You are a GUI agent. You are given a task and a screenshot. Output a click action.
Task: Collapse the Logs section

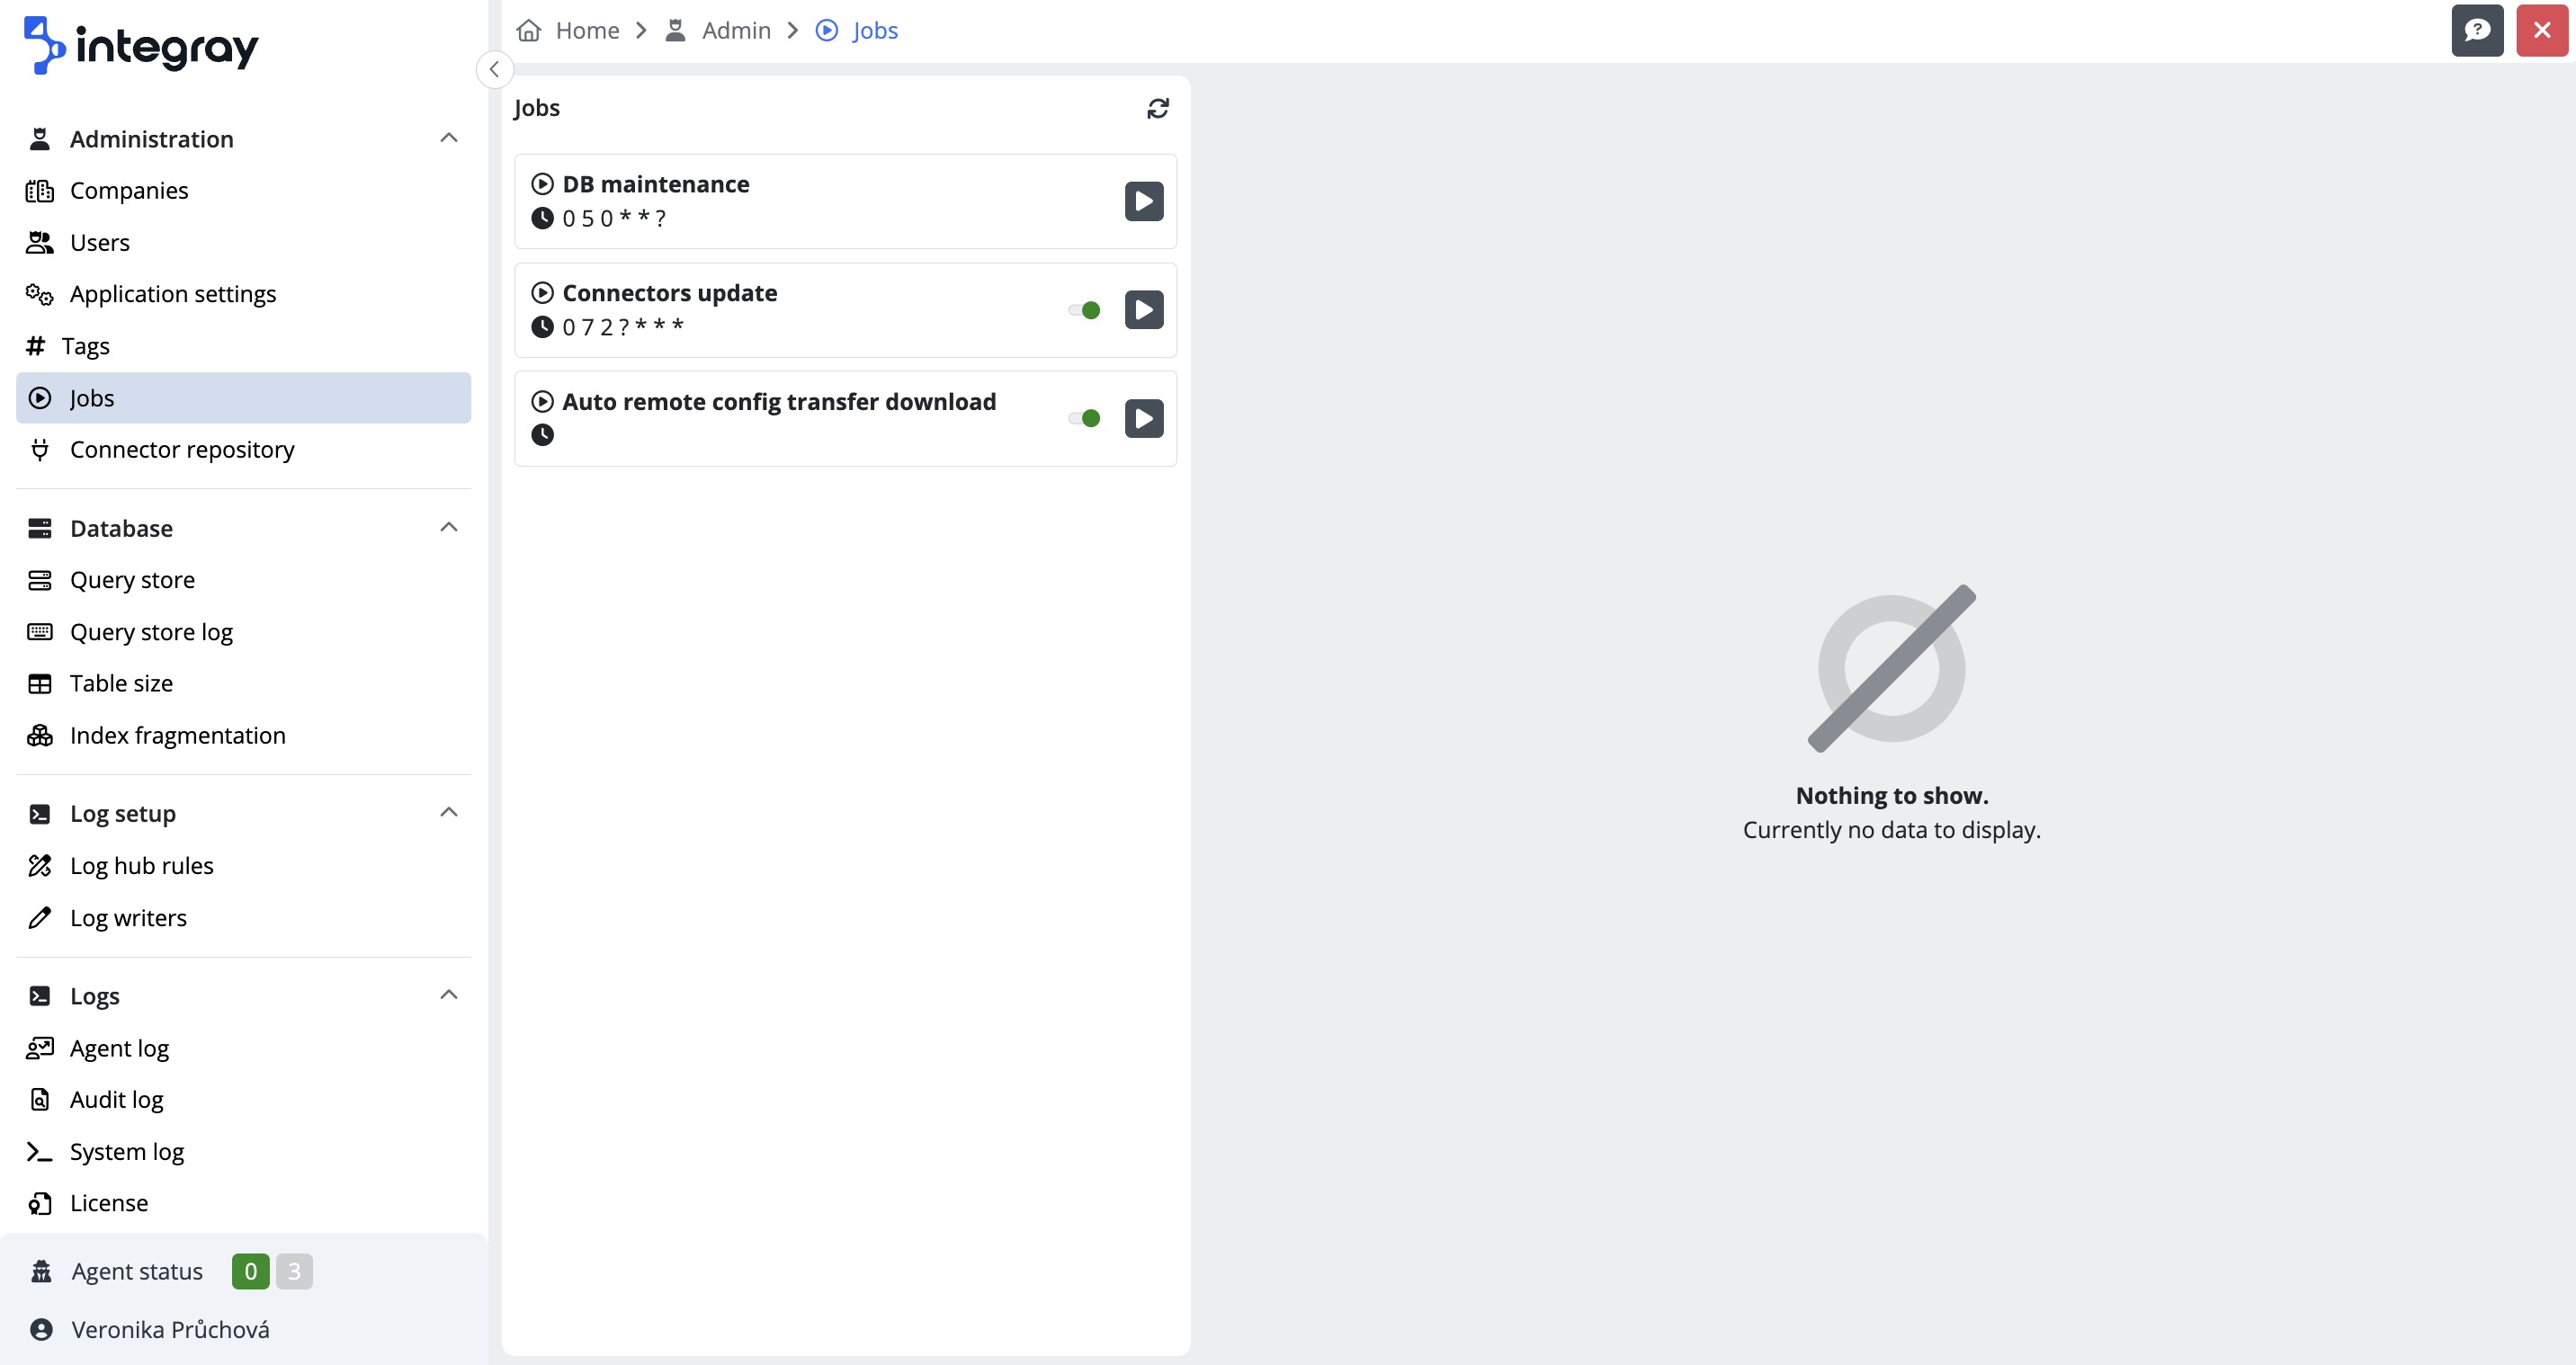point(448,995)
